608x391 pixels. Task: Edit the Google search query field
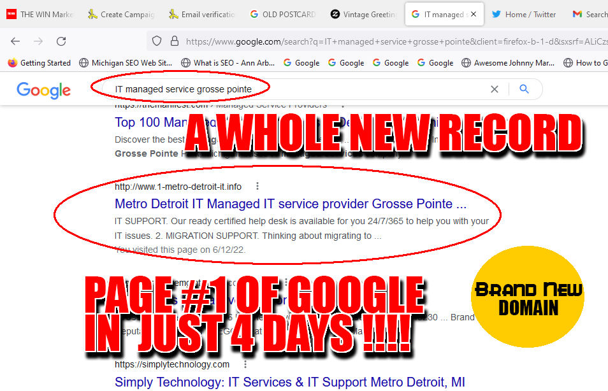pyautogui.click(x=294, y=89)
